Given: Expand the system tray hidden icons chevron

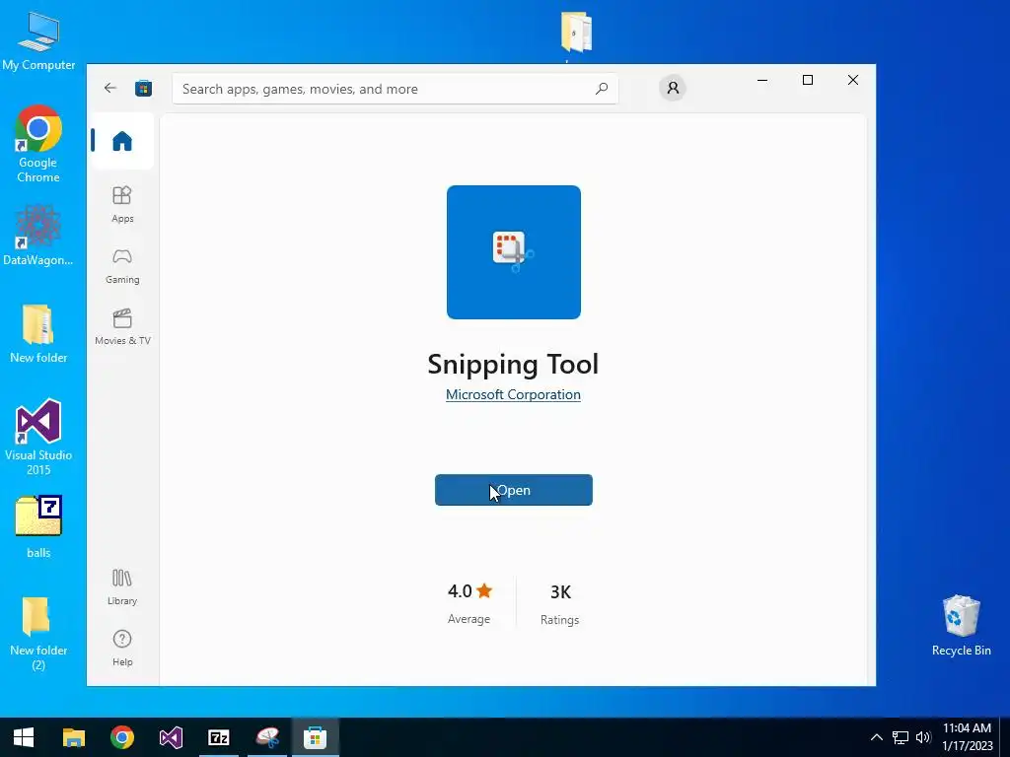Looking at the screenshot, I should click(x=876, y=737).
